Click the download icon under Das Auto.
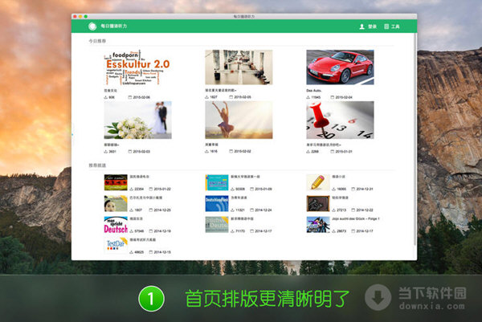482x322 pixels. [308, 97]
